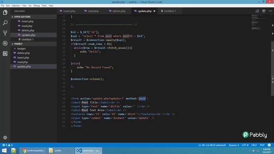The image size is (274, 154).
Task: Open the File menu
Action: click(3, 6)
